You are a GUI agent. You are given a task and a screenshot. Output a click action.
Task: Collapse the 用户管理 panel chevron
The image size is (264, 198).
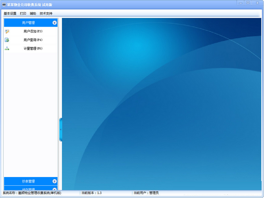click(54, 23)
